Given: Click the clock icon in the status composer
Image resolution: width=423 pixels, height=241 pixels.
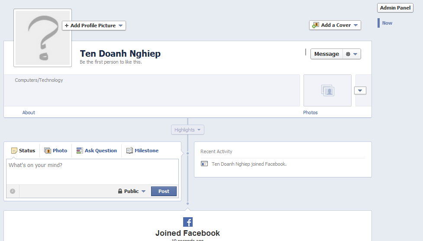Looking at the screenshot, I should point(13,191).
